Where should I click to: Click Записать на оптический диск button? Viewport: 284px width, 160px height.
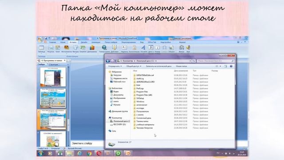pos(159,66)
